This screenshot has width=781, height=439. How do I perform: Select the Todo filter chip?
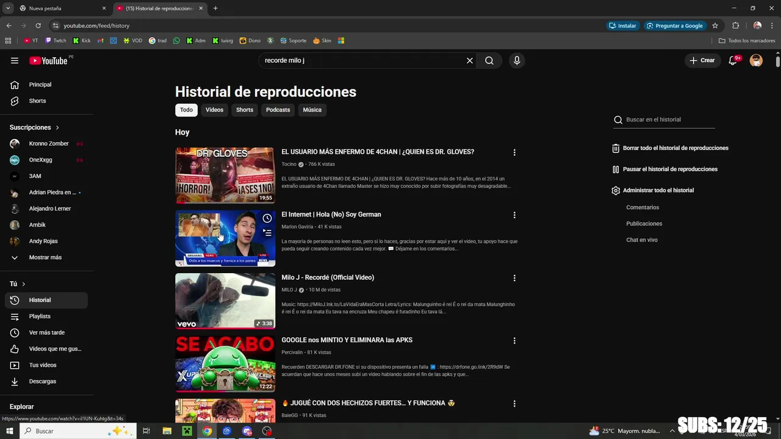[x=186, y=110]
